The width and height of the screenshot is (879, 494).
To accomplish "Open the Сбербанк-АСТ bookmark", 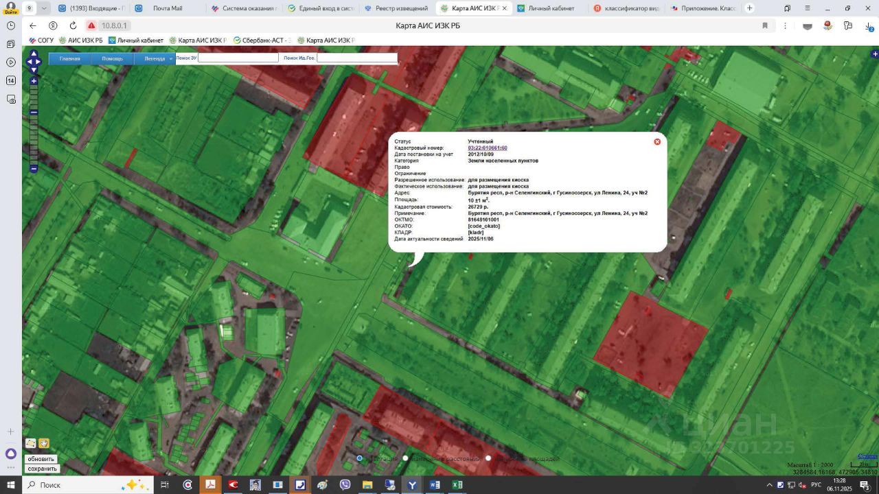I will 262,40.
